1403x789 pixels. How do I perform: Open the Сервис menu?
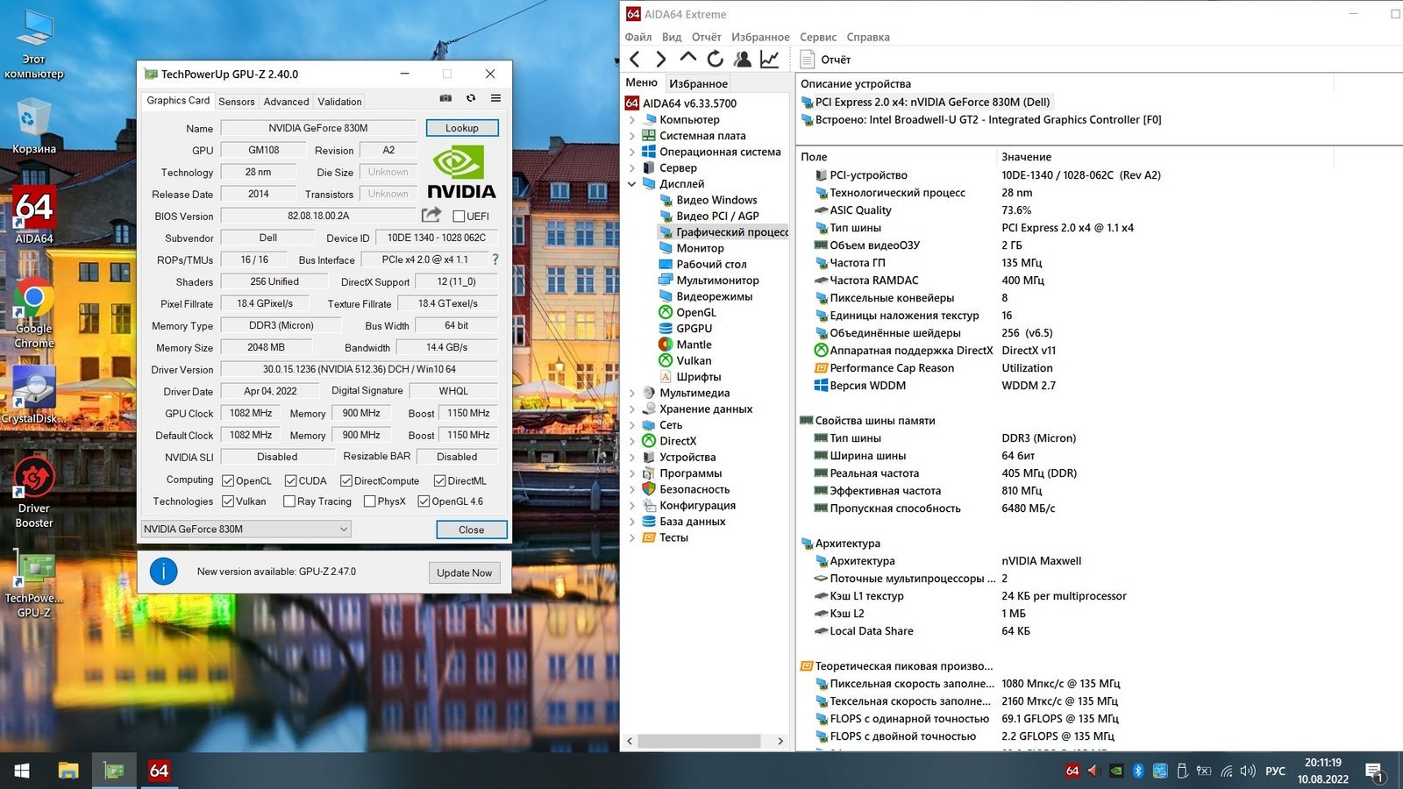(x=817, y=37)
